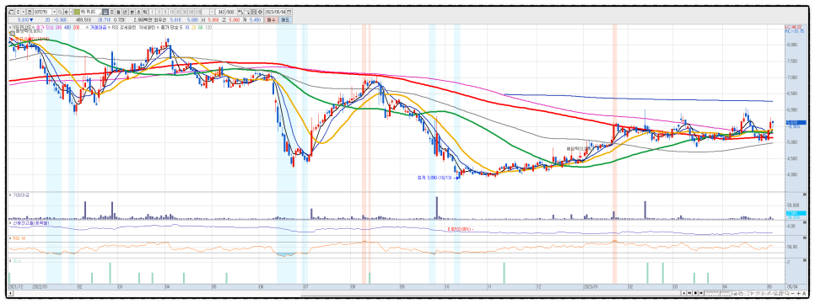The image size is (815, 304).
Task: Select the yearly (년) chart period button
Action: [x=125, y=12]
